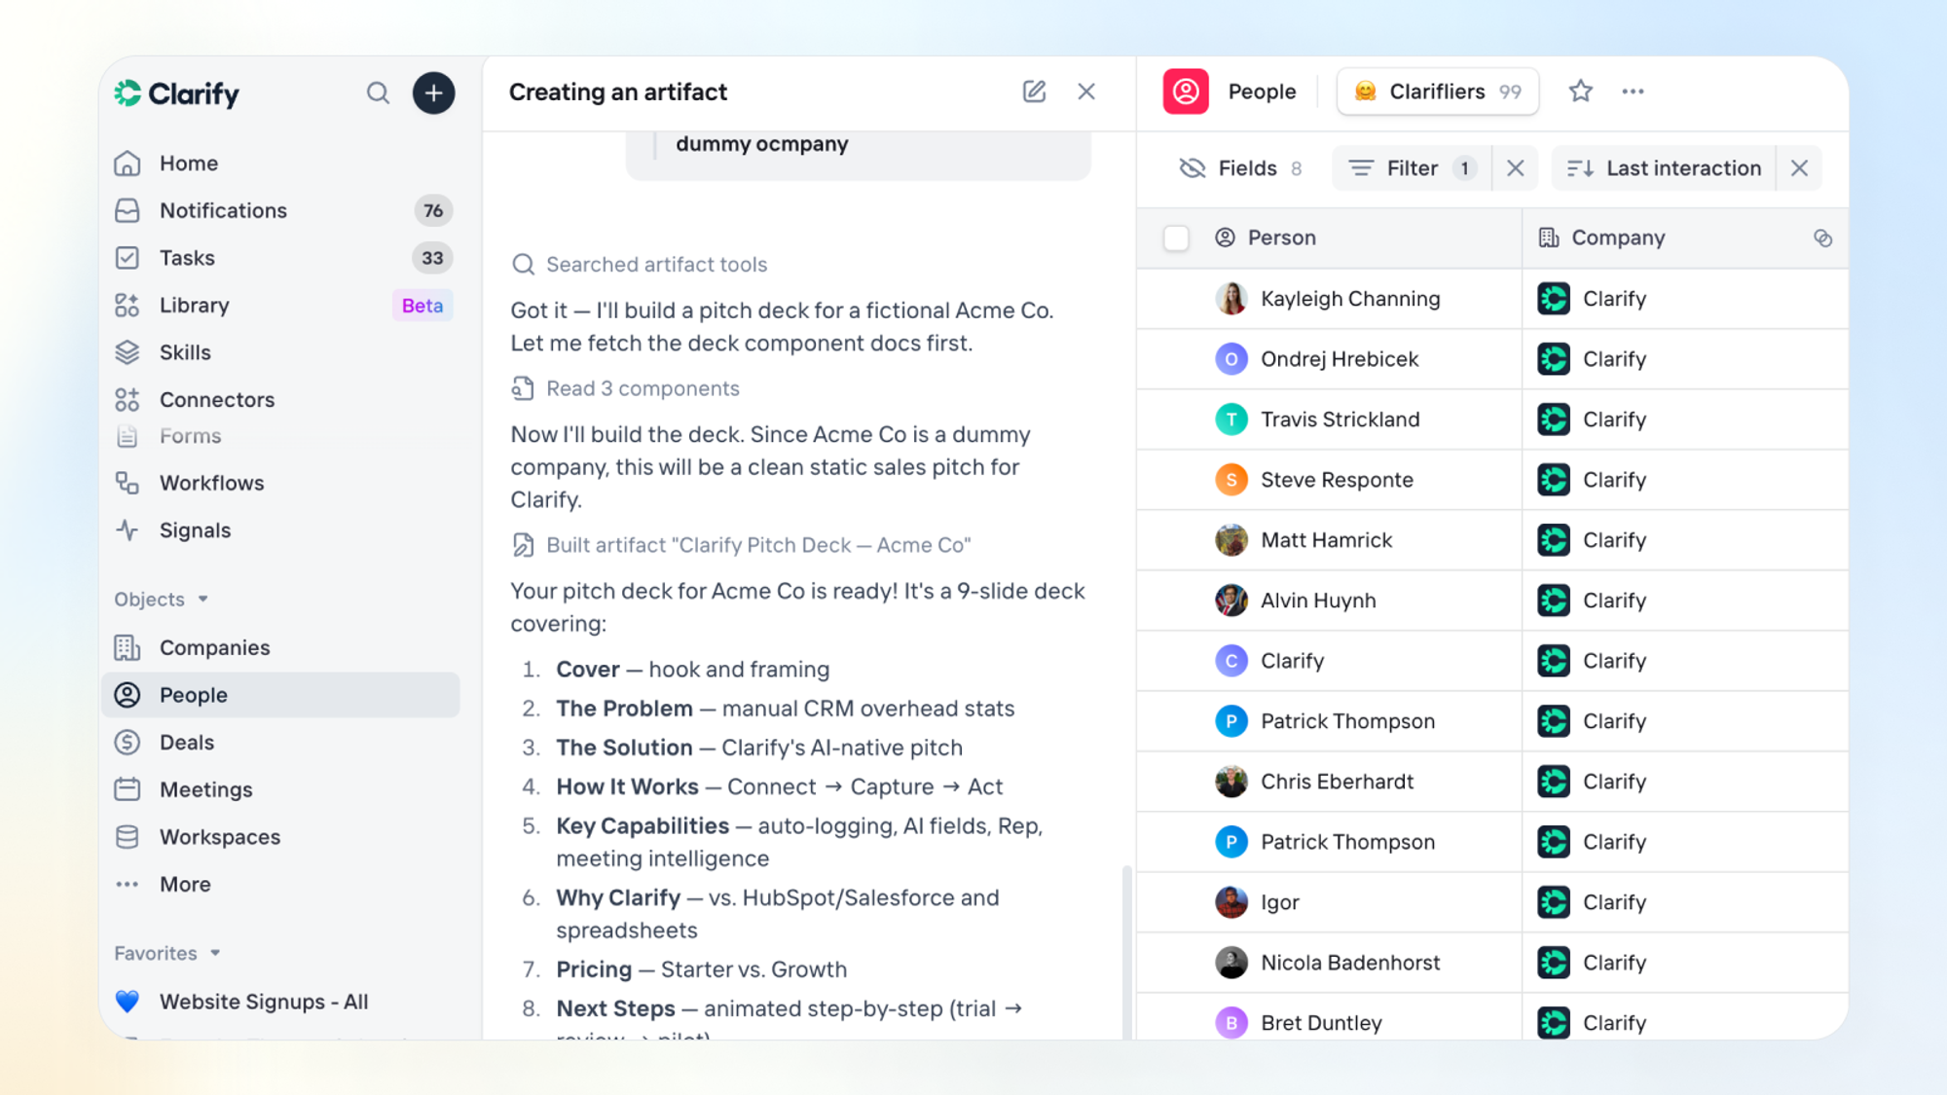Open the Last interaction sort control

coord(1664,168)
